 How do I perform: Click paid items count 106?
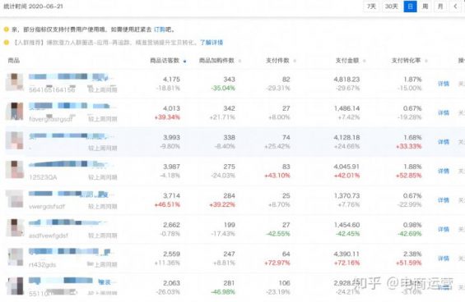(x=285, y=283)
